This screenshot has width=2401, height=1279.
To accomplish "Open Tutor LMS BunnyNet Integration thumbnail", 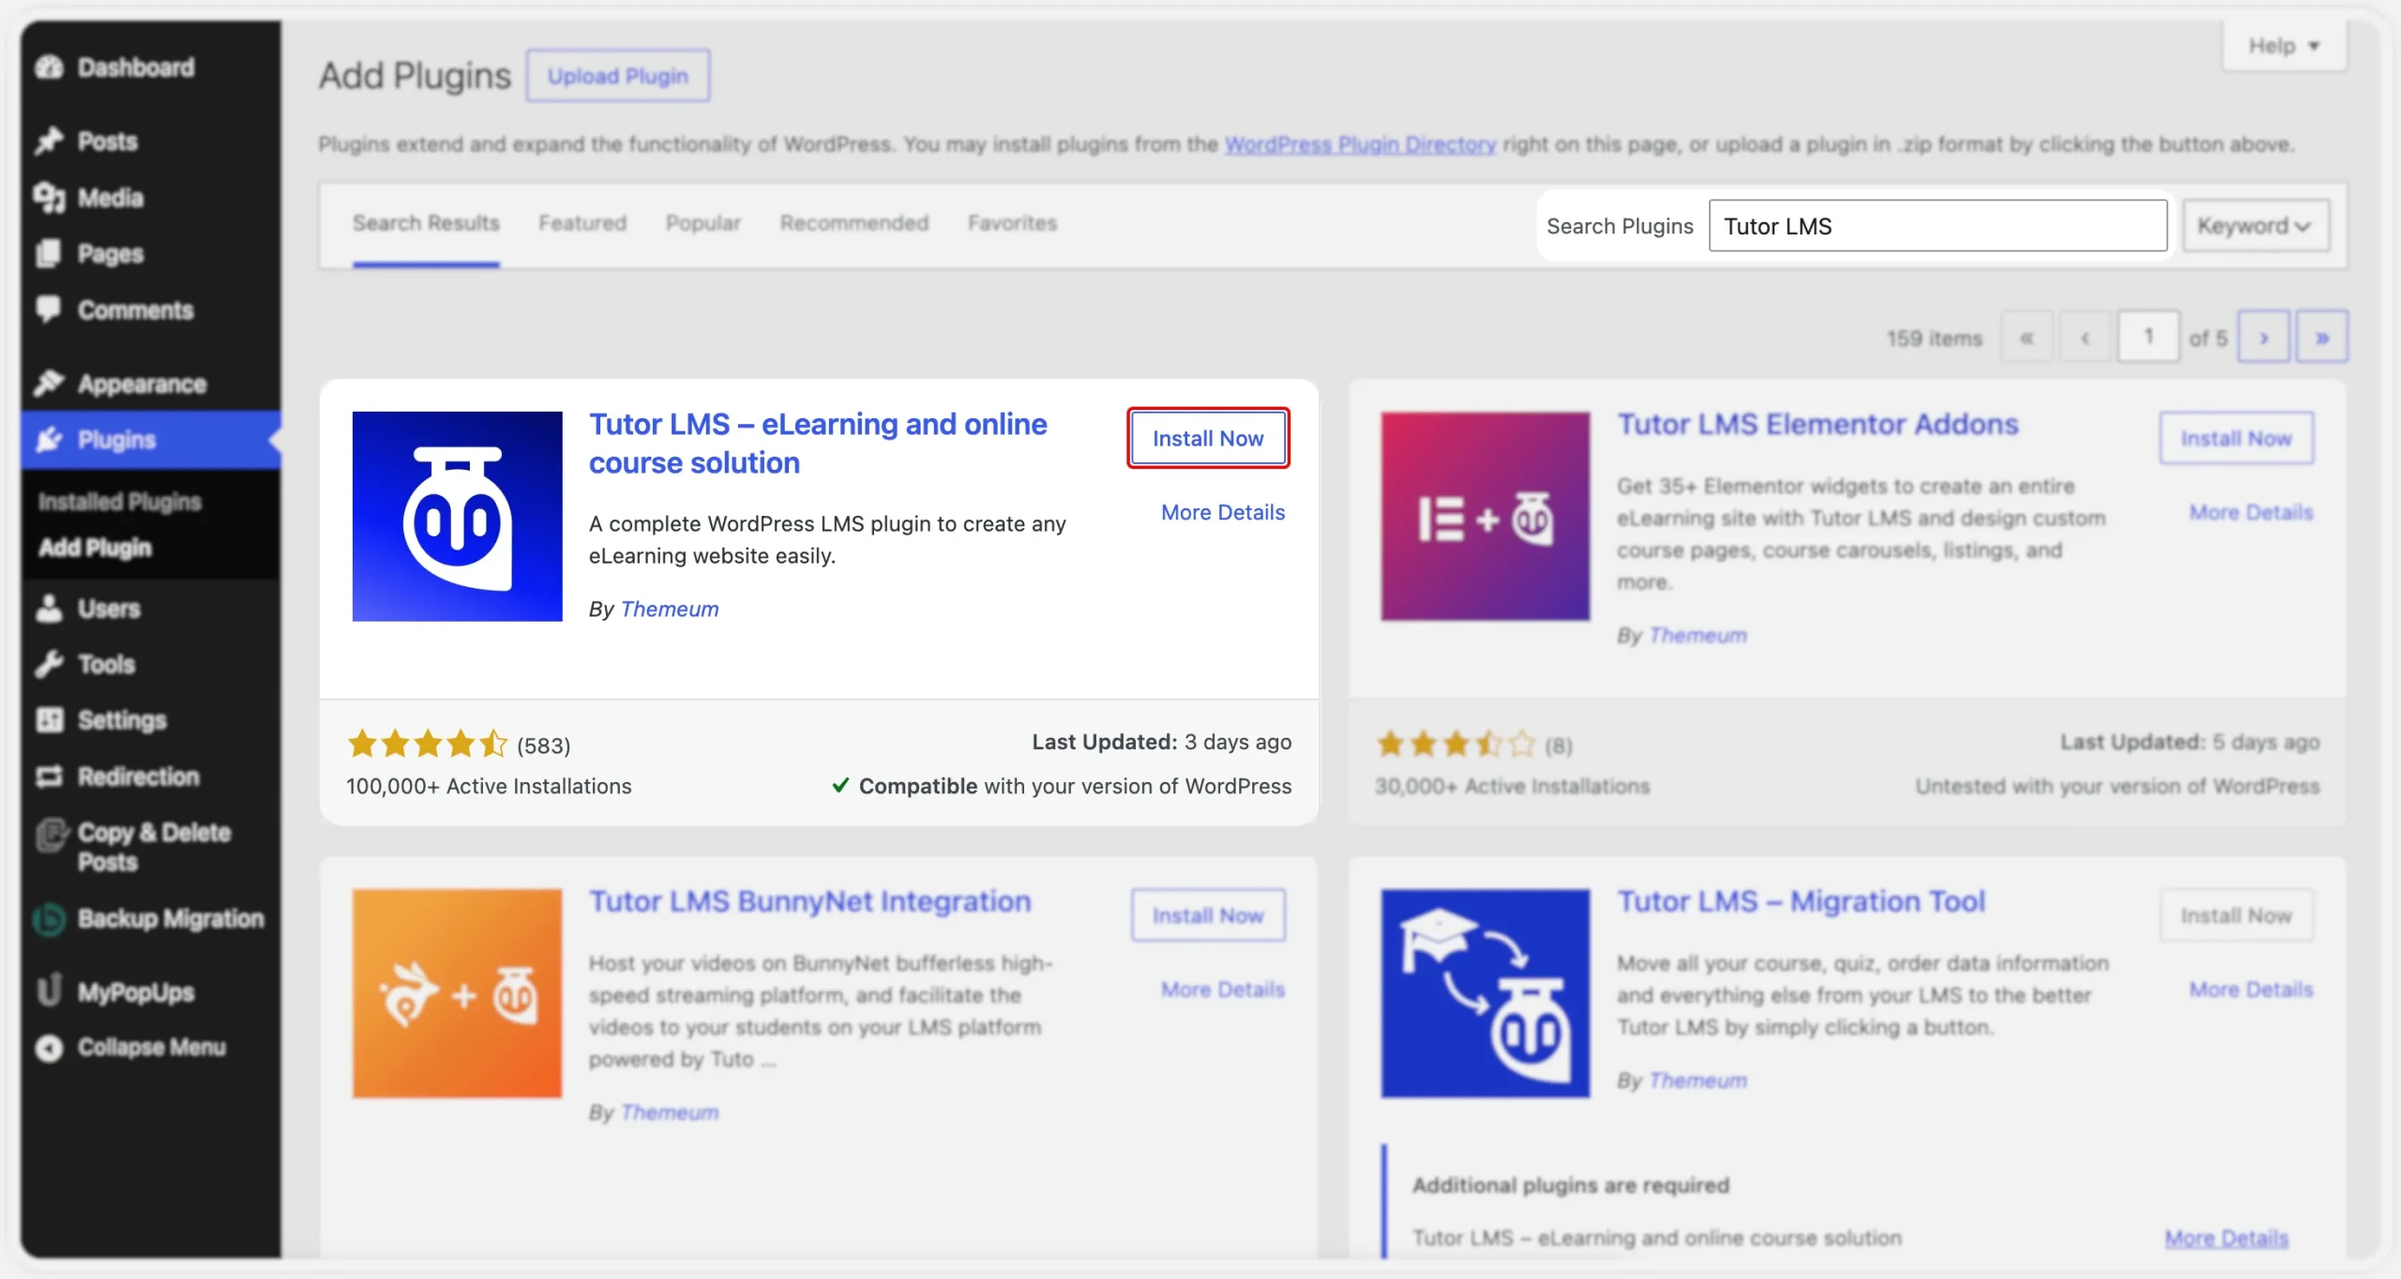I will (x=457, y=993).
